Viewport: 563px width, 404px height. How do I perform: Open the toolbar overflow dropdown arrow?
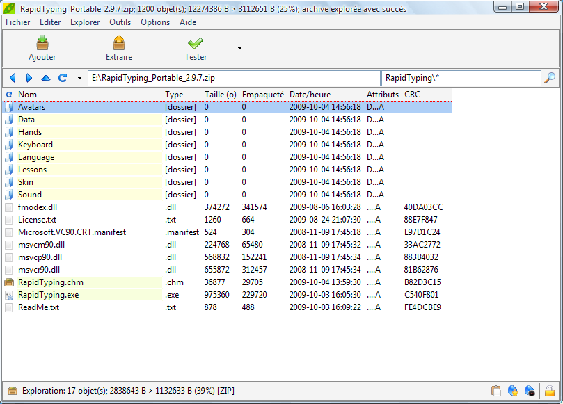[239, 48]
